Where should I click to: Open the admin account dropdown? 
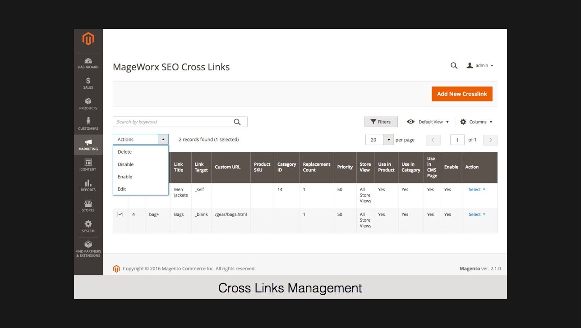[480, 66]
